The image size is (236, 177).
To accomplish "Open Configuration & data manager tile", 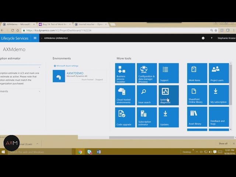I will tap(147, 73).
